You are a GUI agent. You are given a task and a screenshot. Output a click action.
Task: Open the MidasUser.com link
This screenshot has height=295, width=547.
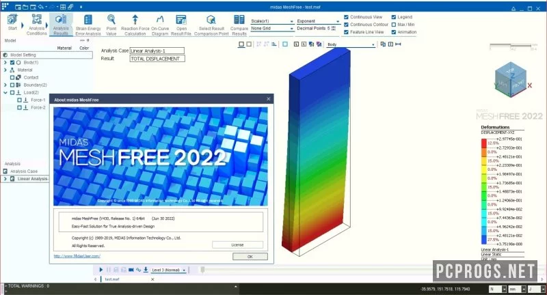tap(77, 256)
